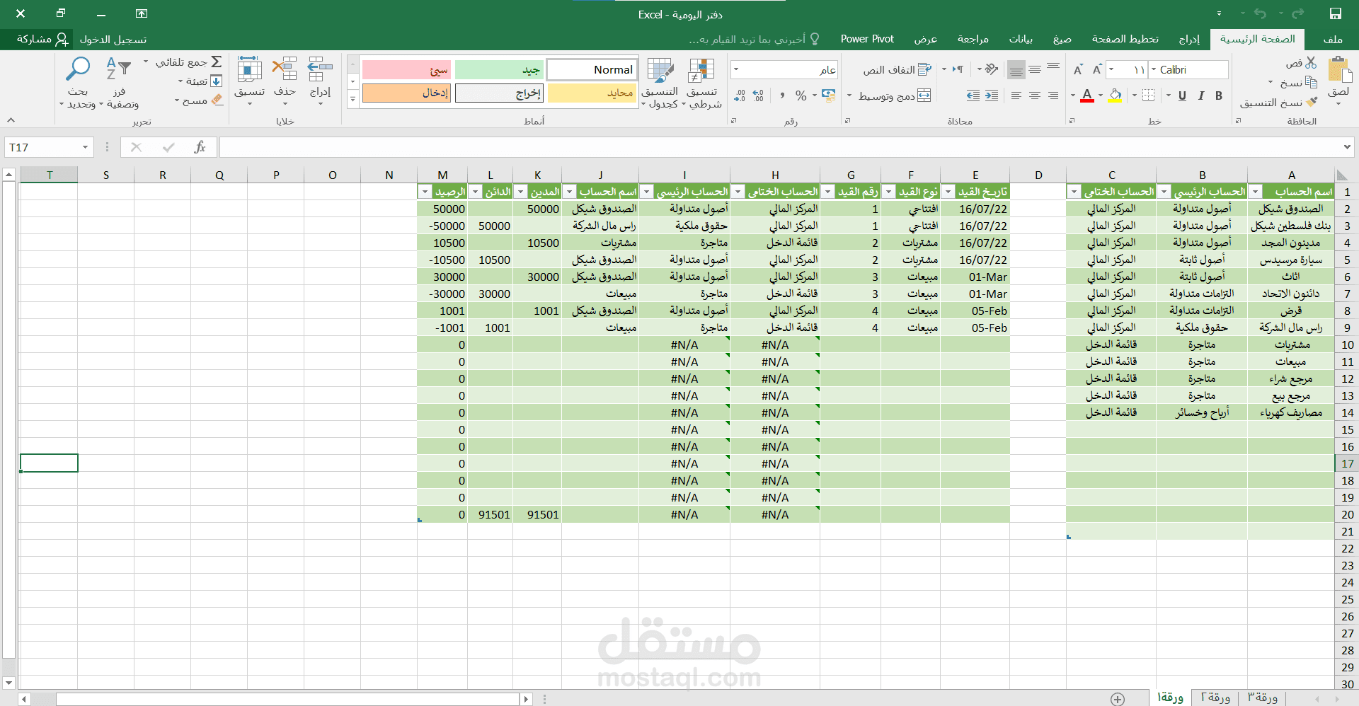The image size is (1359, 706).
Task: Click the borders grid icon
Action: pyautogui.click(x=1149, y=96)
